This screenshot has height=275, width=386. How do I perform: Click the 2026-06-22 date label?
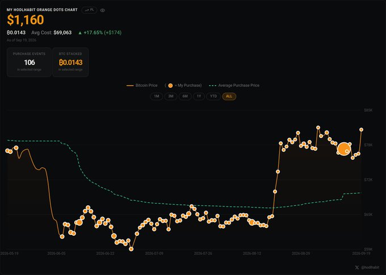105,253
